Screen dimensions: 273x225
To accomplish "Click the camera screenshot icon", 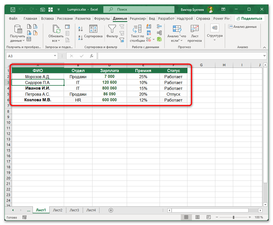I will click(42, 9).
